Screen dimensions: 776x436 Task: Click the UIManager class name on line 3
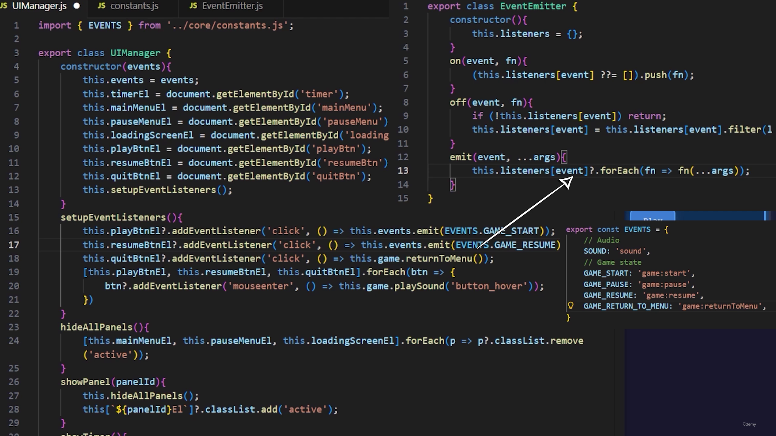pos(135,53)
